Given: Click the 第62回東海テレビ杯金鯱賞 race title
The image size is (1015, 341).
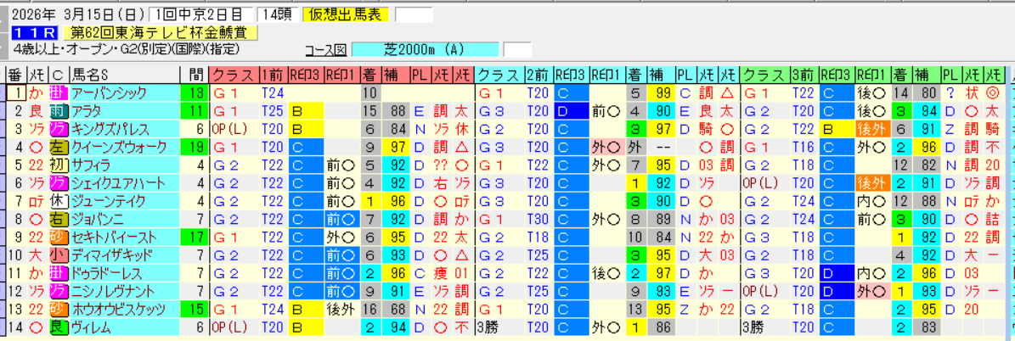Looking at the screenshot, I should pos(161,33).
